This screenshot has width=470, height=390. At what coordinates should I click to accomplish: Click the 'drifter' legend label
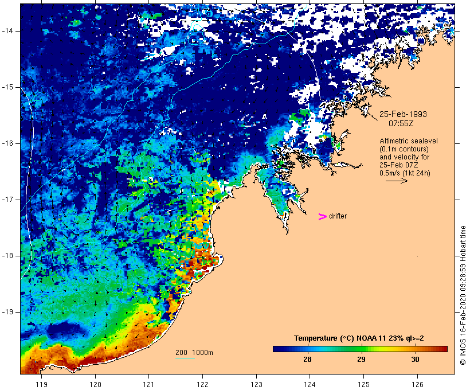(338, 216)
